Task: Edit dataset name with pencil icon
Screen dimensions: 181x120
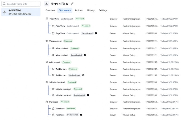Action: [72, 4]
